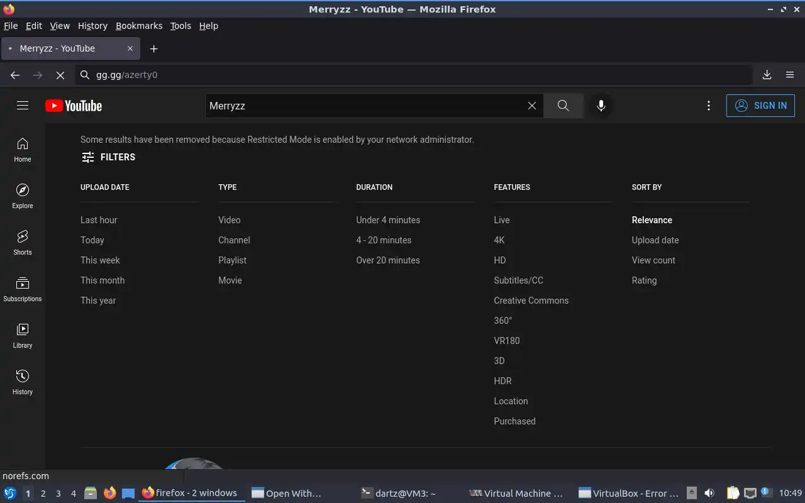This screenshot has width=805, height=503.
Task: Filter type to Playlist
Action: (x=232, y=260)
